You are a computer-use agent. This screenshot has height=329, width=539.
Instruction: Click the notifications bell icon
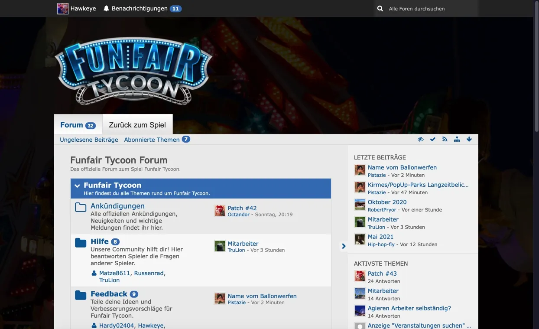[106, 9]
